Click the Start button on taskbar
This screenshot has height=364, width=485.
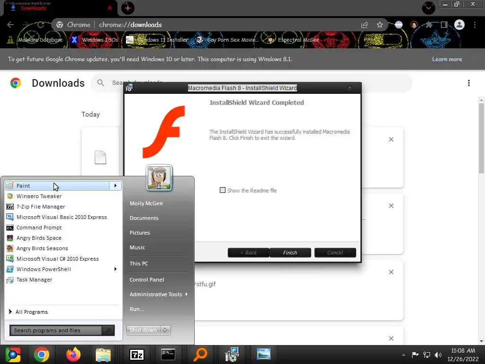13,355
